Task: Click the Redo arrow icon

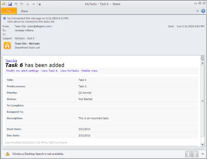Action: pyautogui.click(x=21, y=4)
